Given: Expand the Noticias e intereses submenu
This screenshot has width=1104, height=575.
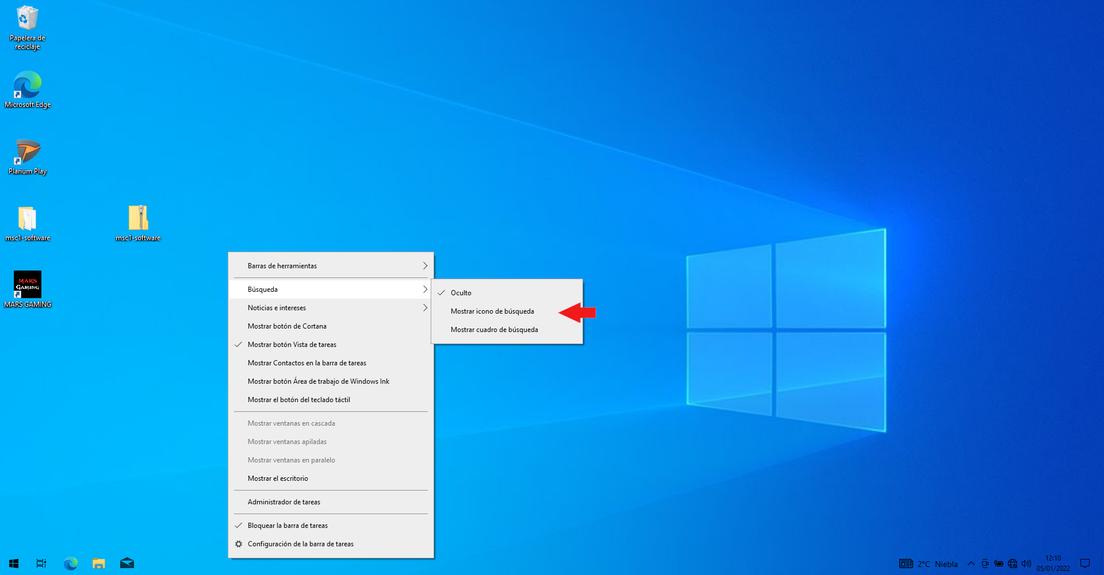Looking at the screenshot, I should click(x=331, y=308).
